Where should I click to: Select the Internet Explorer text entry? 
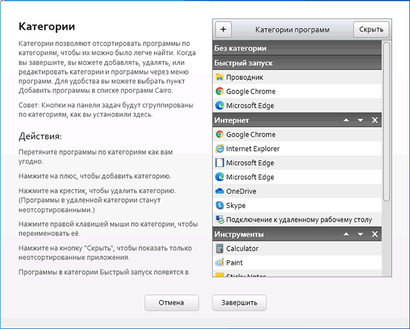pyautogui.click(x=253, y=148)
